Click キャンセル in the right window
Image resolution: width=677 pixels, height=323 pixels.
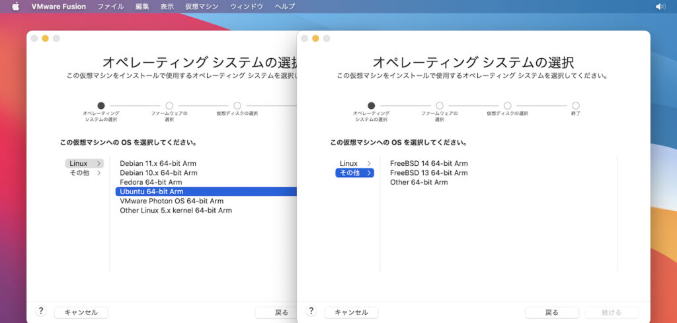[352, 312]
